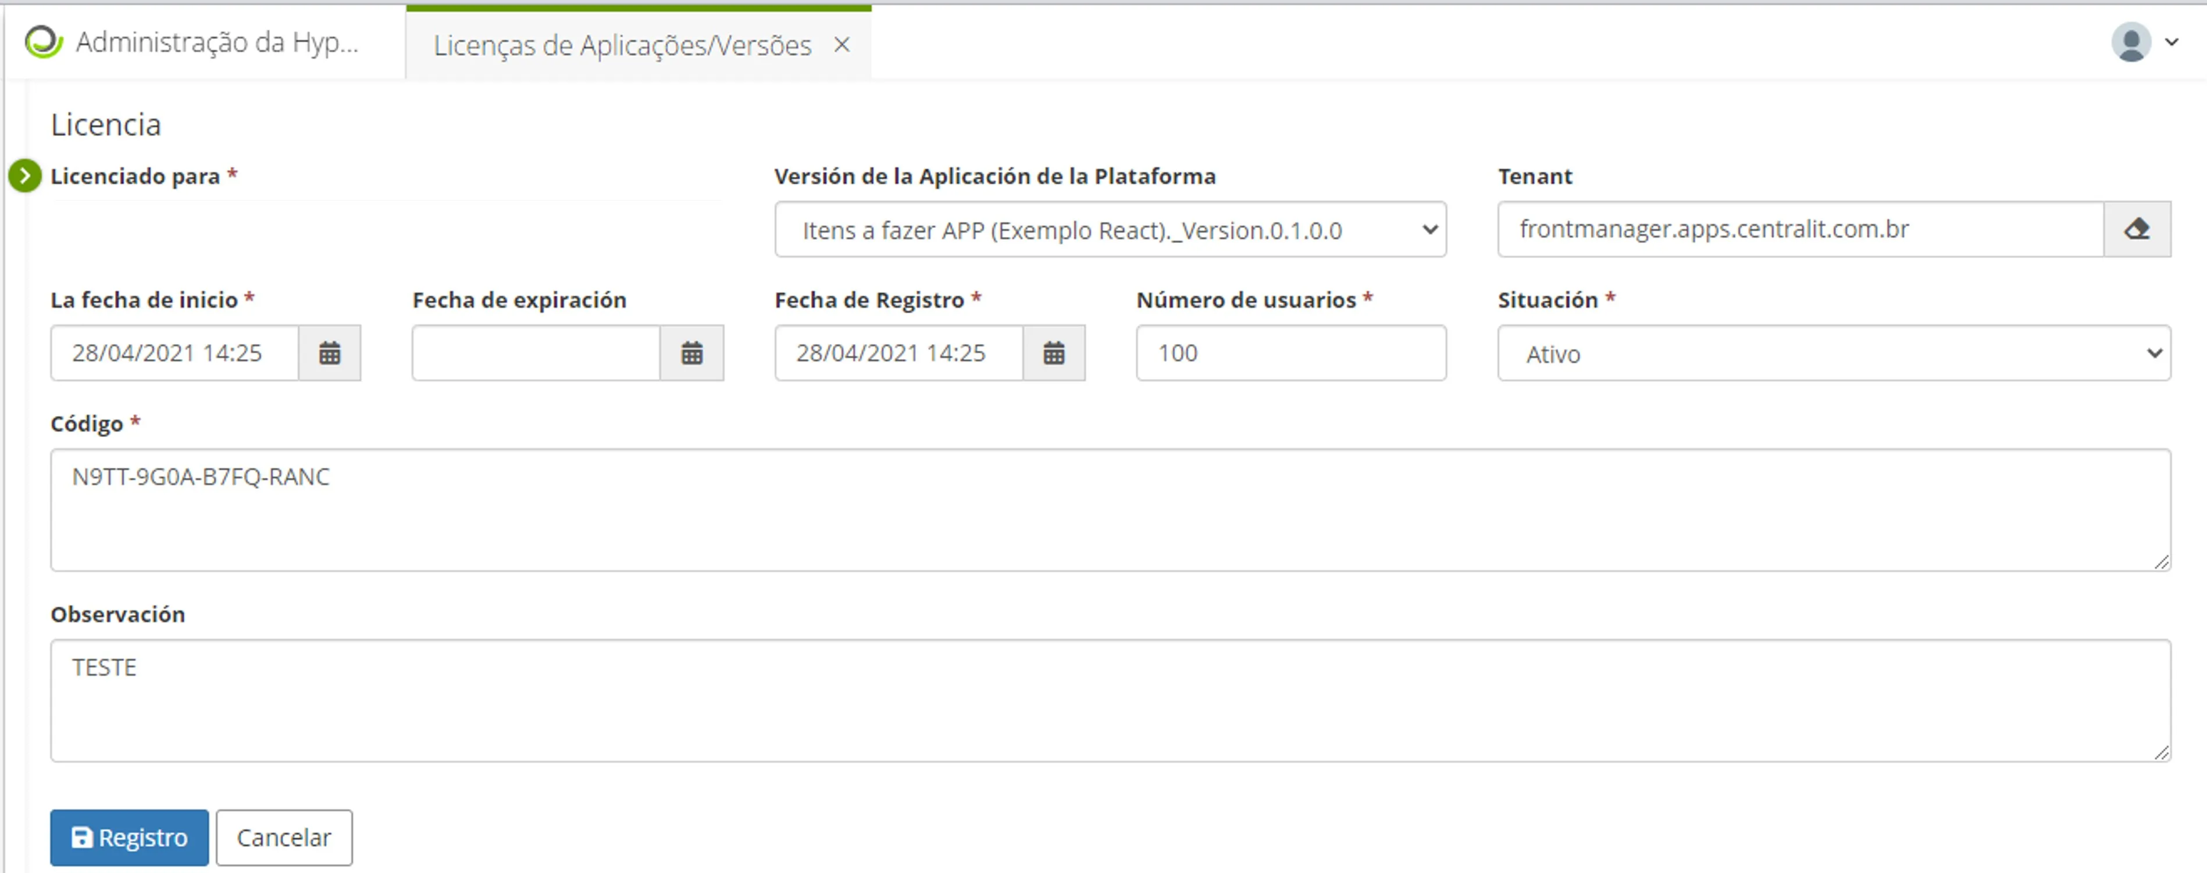The image size is (2207, 873).
Task: Click the Cancelar button
Action: tap(284, 837)
